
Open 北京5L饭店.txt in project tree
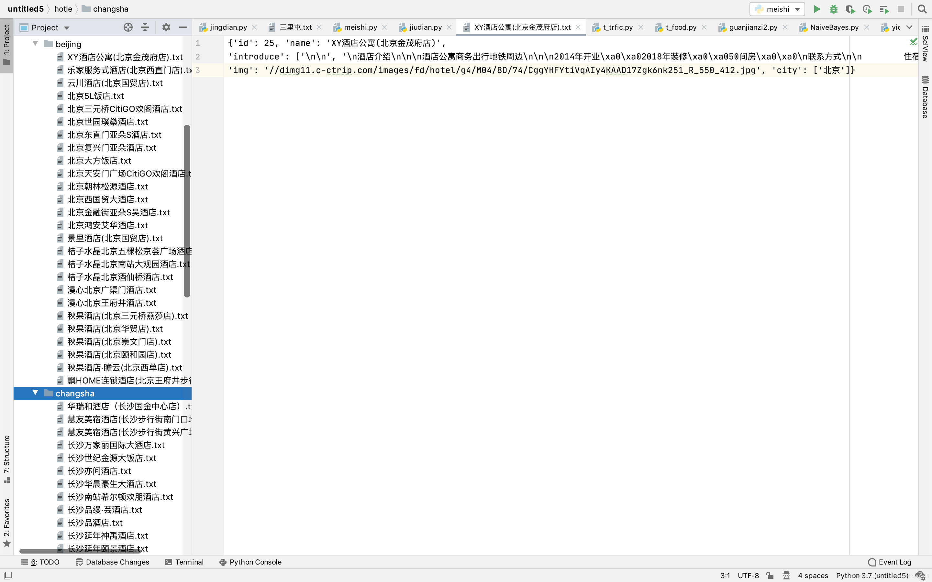[95, 96]
